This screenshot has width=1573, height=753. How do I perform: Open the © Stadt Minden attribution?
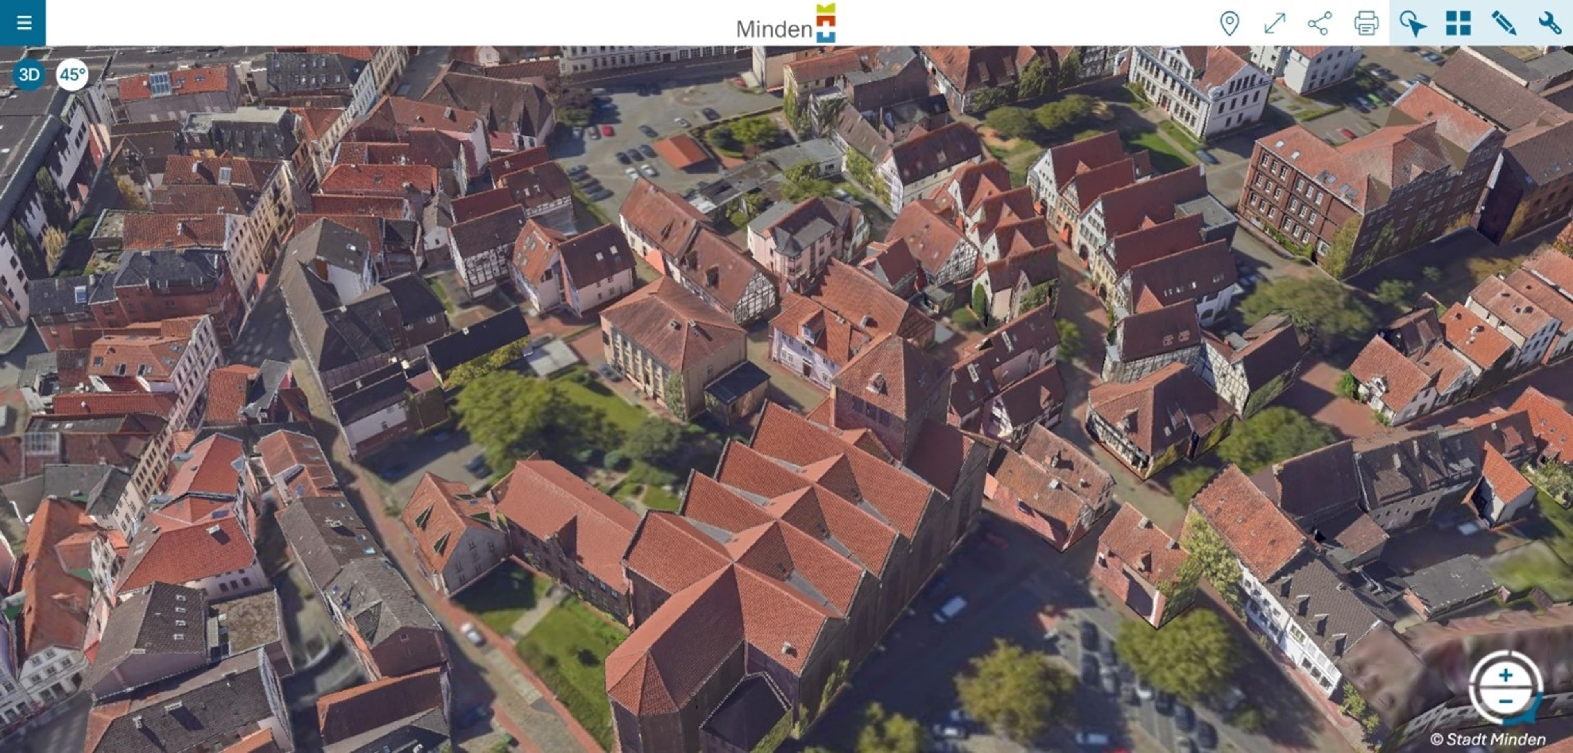click(1487, 739)
